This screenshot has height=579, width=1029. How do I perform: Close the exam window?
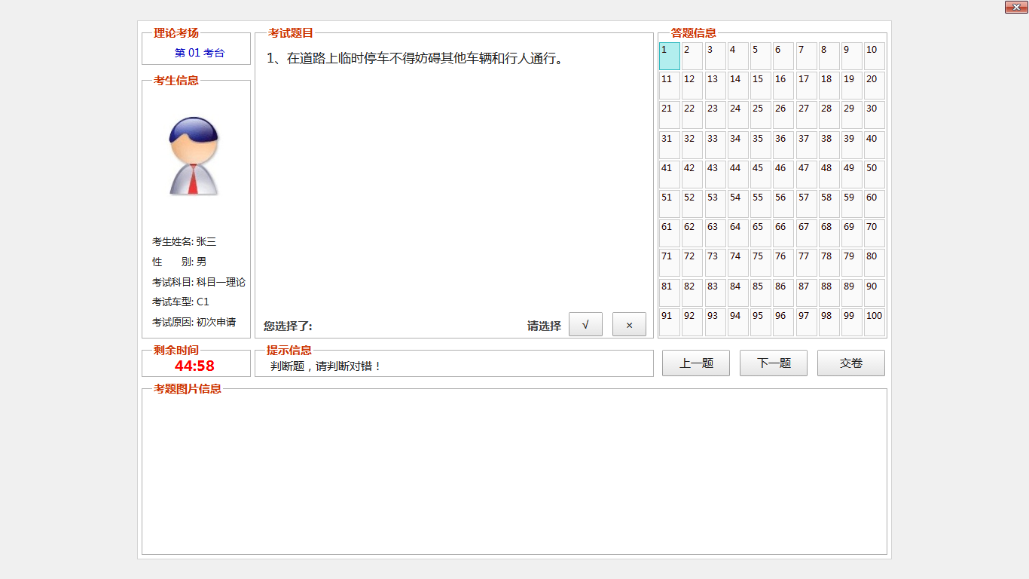[1016, 8]
